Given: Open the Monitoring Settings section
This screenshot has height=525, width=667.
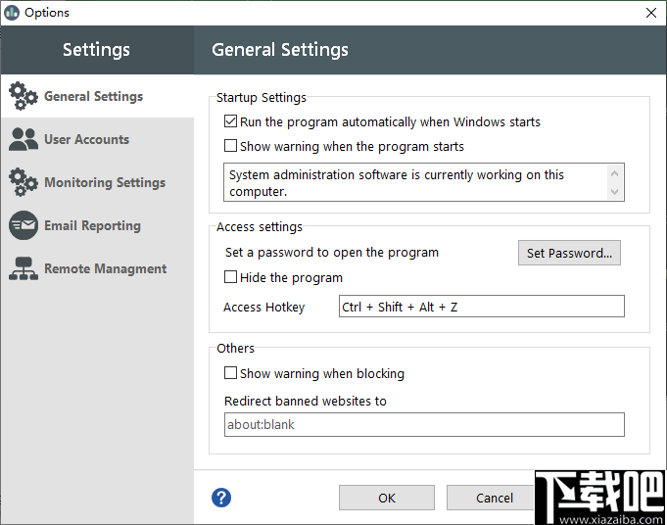Looking at the screenshot, I should pos(104,182).
